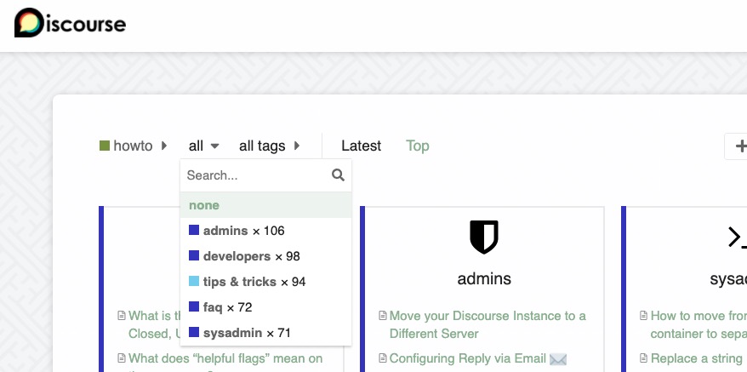Click document icon beside Replace a string
Viewport: 747px width, 372px height.
643,358
